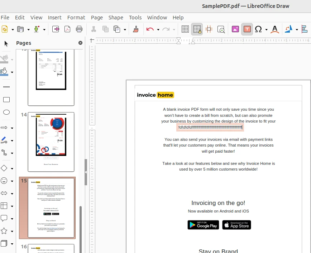The image size is (311, 253).
Task: Open the Edit menu
Action: (20, 18)
